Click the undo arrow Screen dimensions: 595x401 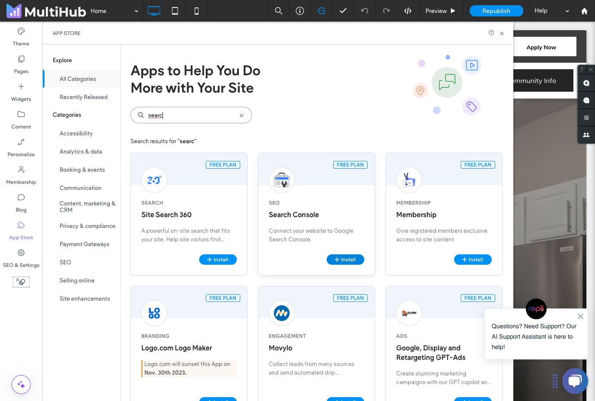365,11
